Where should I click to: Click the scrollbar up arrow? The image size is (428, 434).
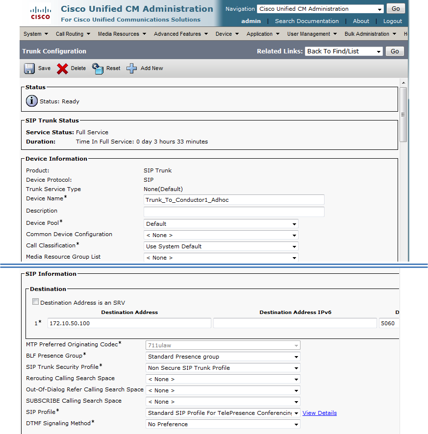403,83
